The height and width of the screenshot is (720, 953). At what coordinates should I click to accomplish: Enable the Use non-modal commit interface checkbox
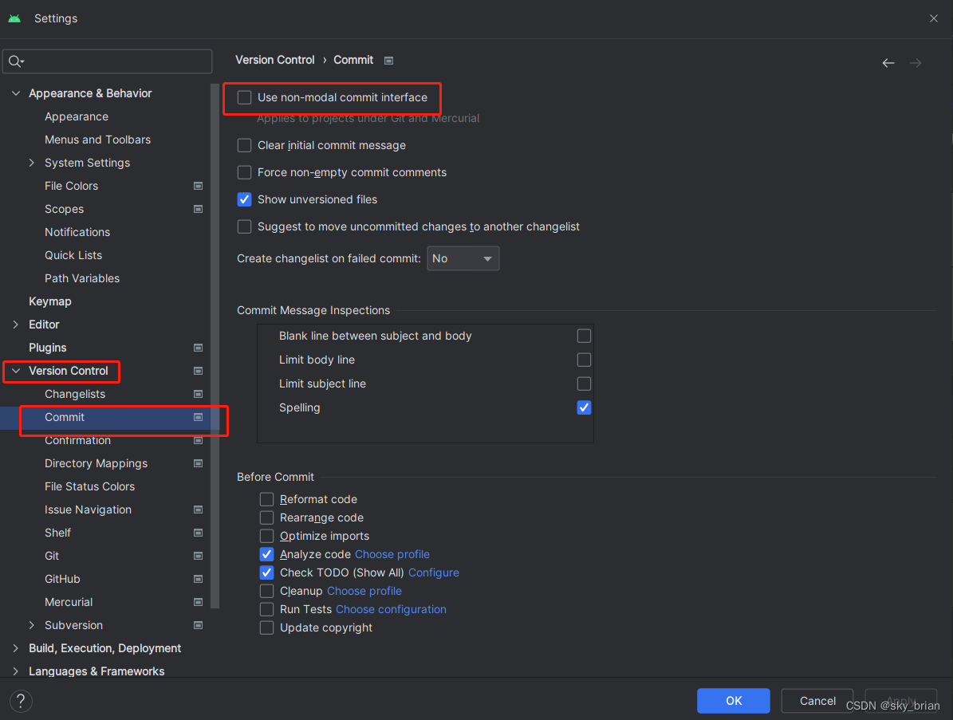244,96
